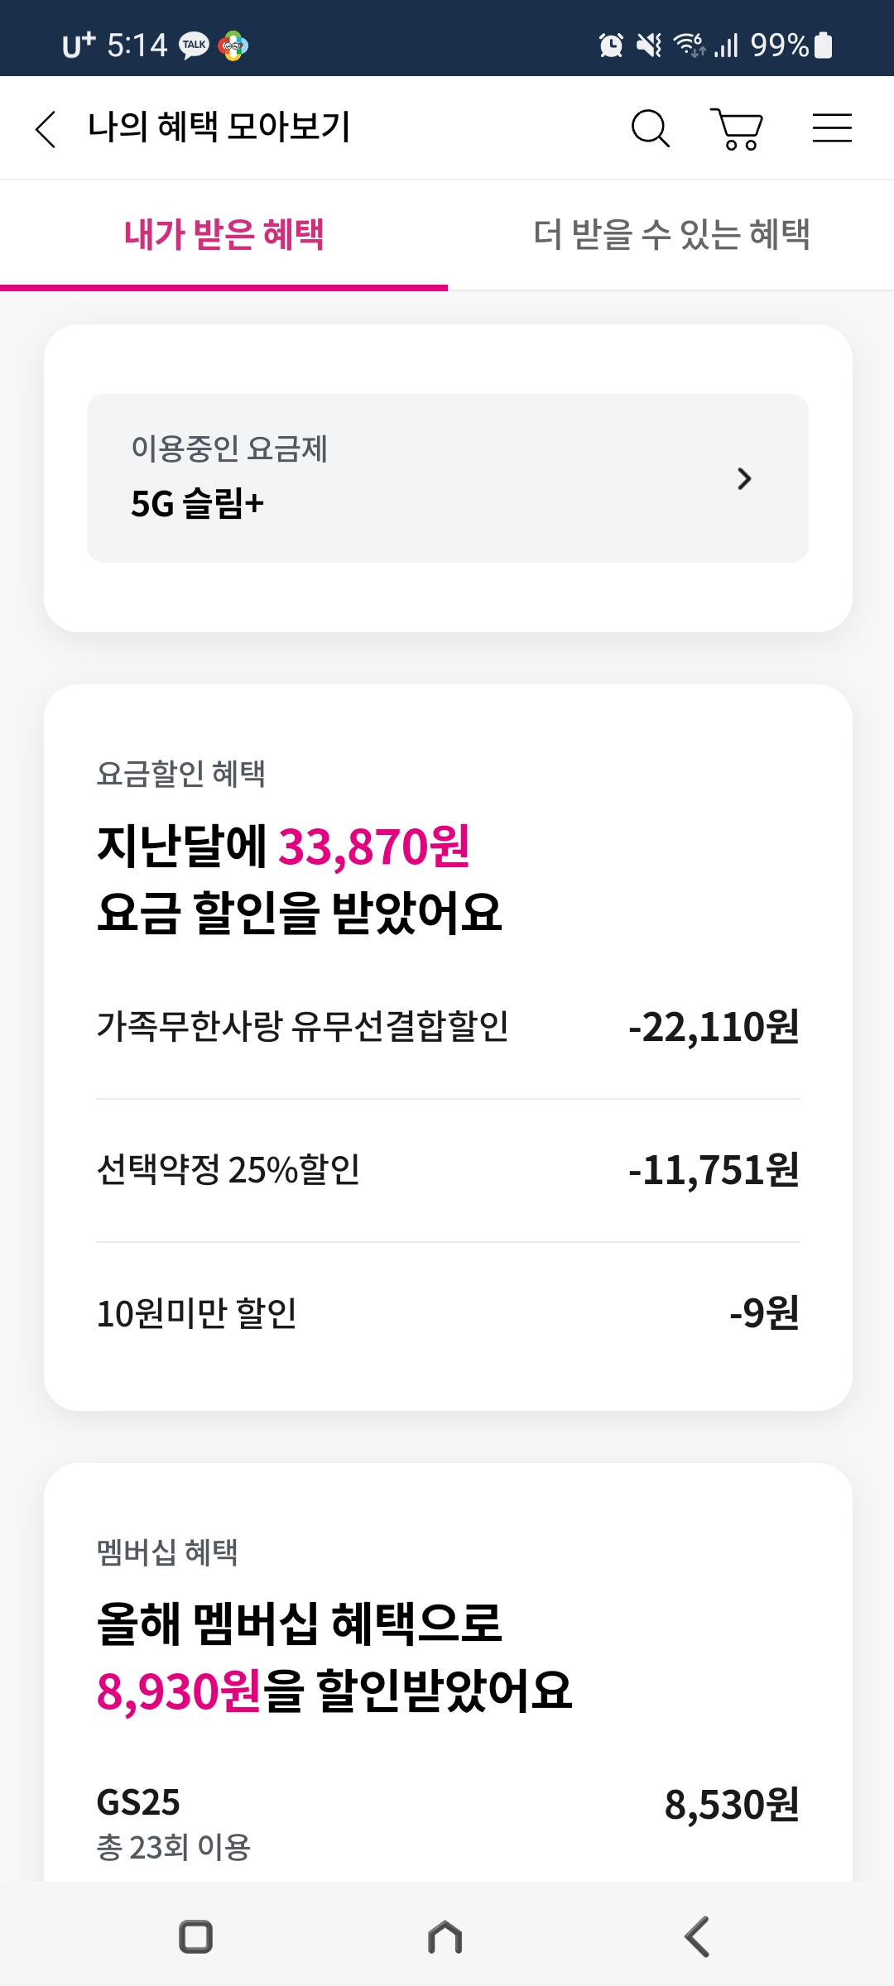Tap the KakaoTalk notification icon
The width and height of the screenshot is (894, 1986).
195,46
